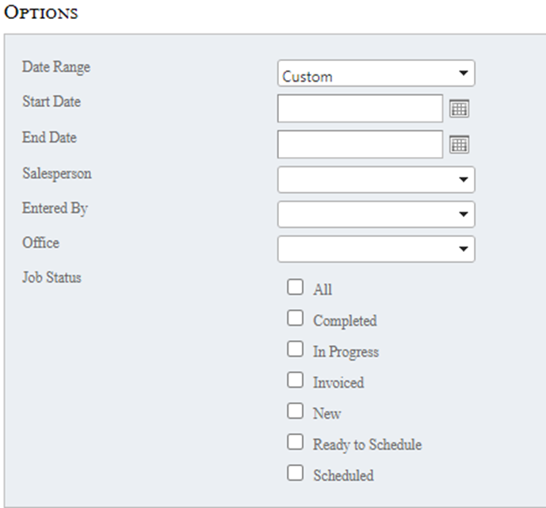Click inside the End Date text field
This screenshot has width=546, height=508.
[360, 144]
